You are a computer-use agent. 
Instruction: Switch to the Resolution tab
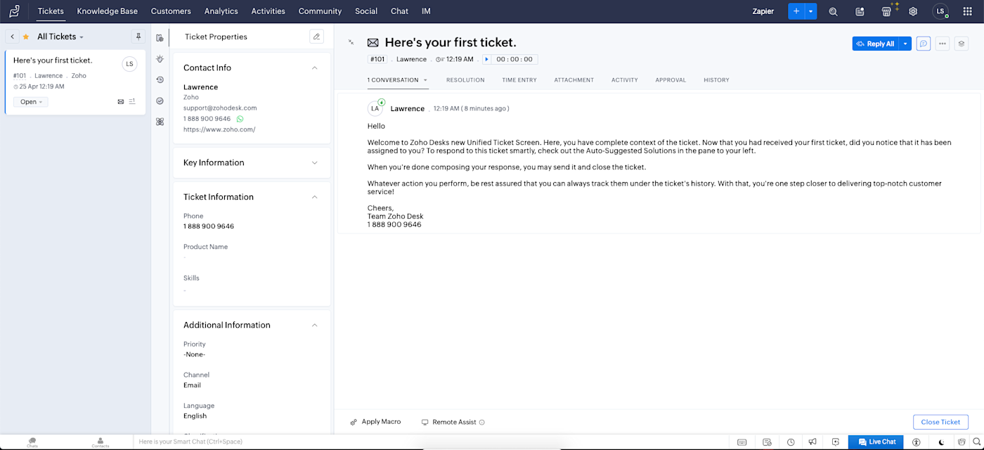465,80
